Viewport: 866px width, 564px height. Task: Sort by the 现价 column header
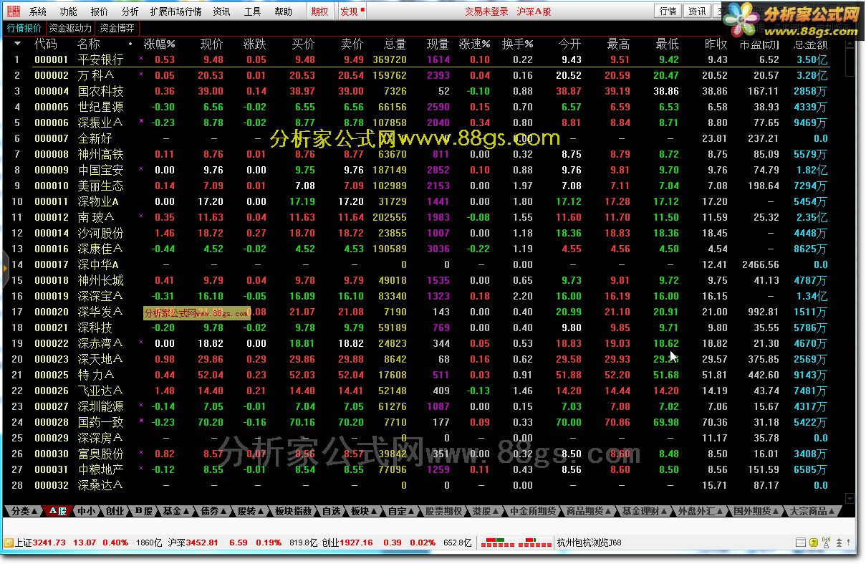click(211, 44)
